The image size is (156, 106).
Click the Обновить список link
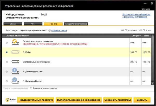pyautogui.click(x=59, y=30)
